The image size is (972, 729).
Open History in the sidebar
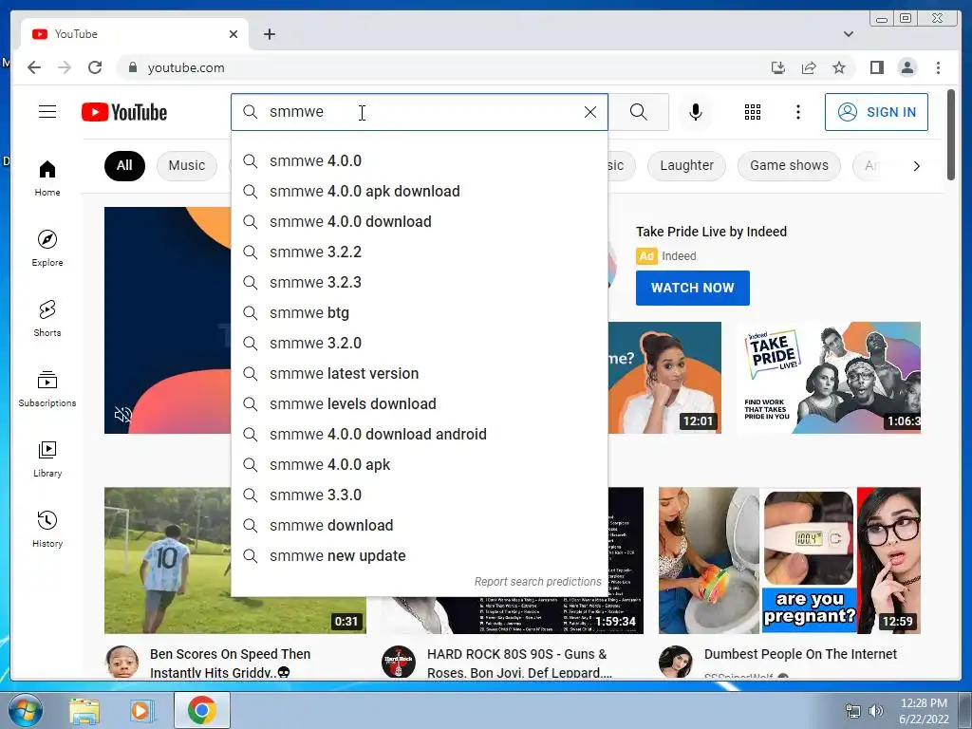pos(47,529)
